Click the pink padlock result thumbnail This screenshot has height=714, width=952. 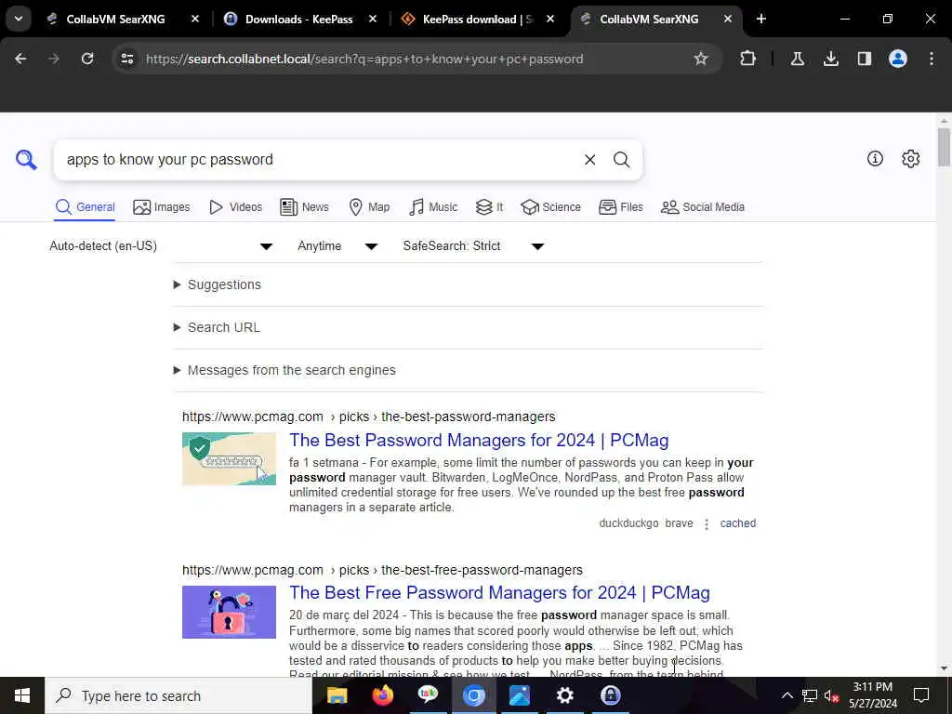(x=229, y=612)
